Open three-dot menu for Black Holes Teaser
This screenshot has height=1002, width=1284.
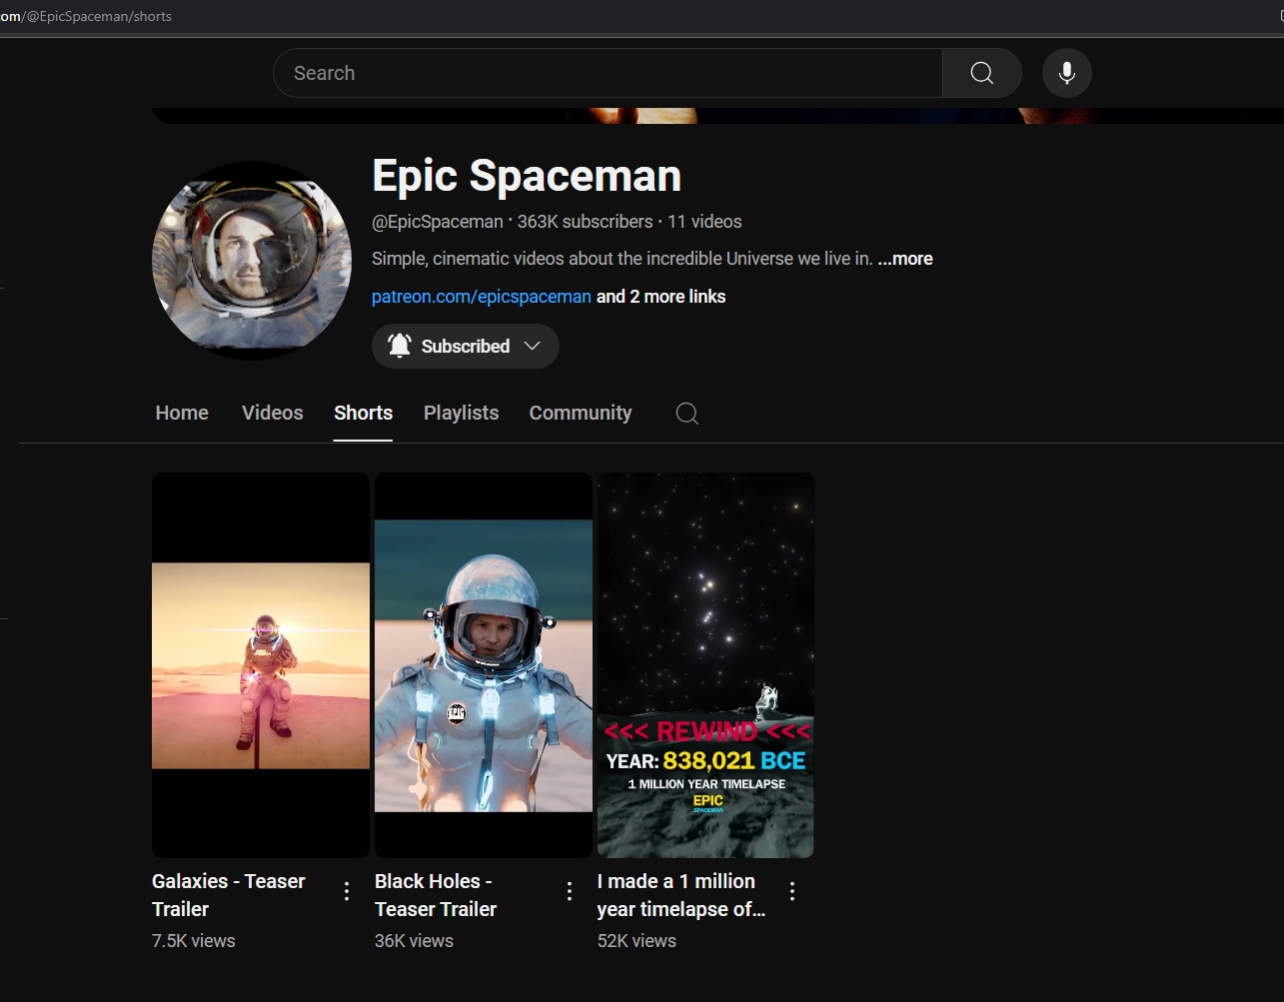570,891
